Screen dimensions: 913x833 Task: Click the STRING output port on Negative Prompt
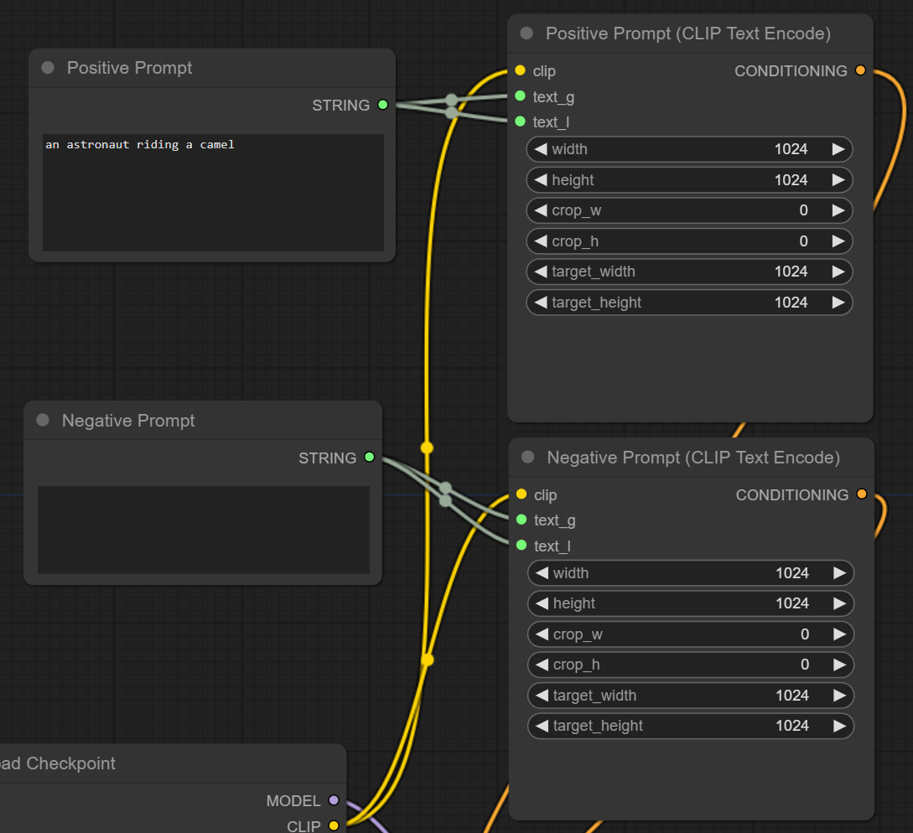(369, 458)
